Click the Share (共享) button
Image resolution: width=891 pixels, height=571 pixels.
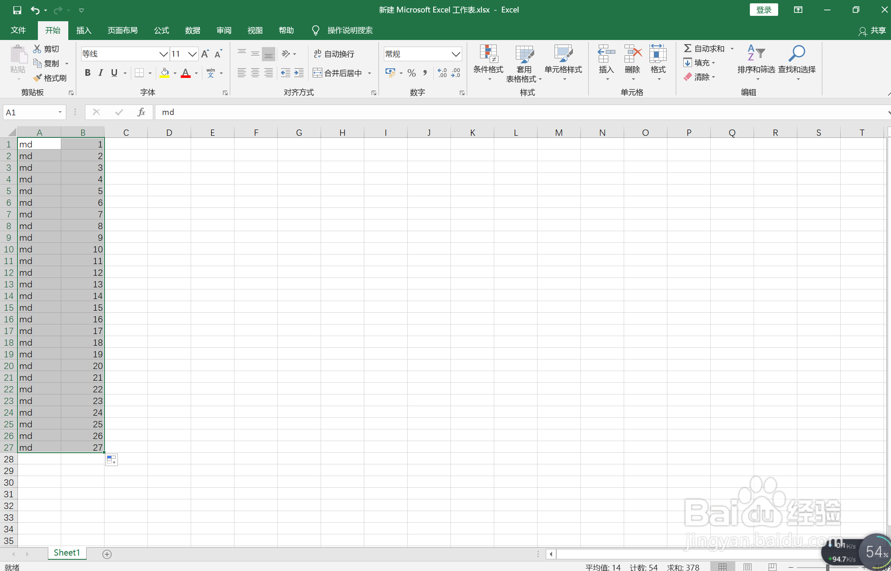point(872,30)
